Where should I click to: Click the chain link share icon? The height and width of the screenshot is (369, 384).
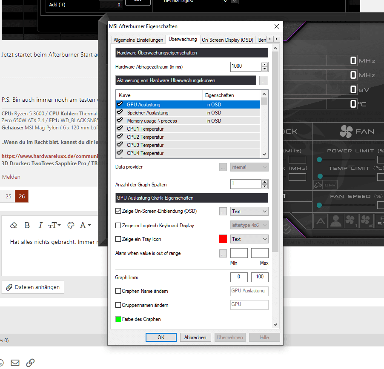coord(30,363)
